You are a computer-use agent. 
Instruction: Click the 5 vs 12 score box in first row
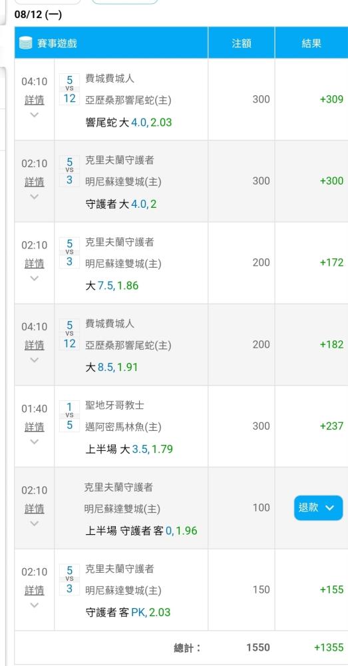(x=70, y=89)
